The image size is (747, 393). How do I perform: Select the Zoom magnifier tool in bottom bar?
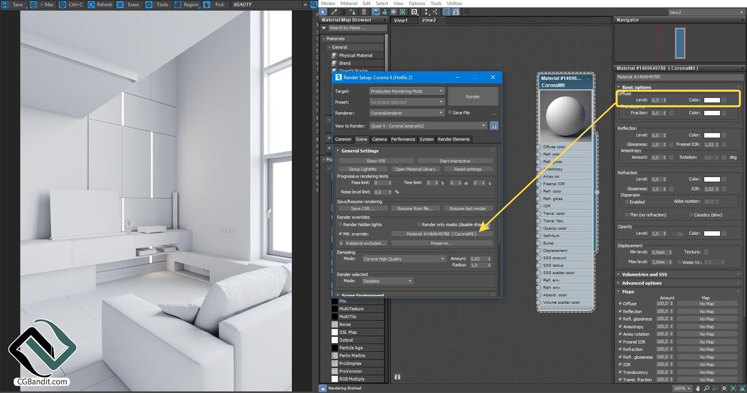[707, 388]
